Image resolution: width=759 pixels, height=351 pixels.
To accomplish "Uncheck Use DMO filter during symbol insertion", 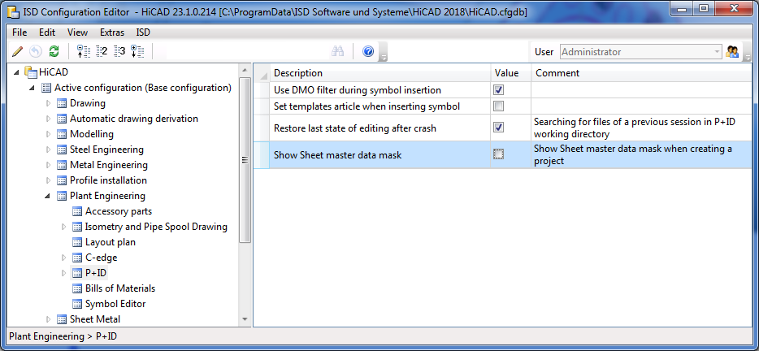I will coord(499,90).
